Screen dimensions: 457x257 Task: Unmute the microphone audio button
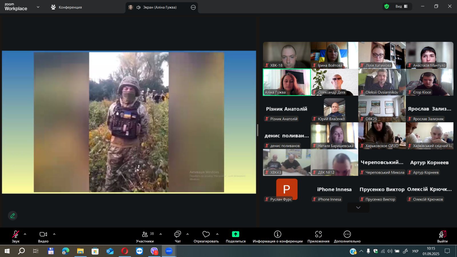point(15,234)
